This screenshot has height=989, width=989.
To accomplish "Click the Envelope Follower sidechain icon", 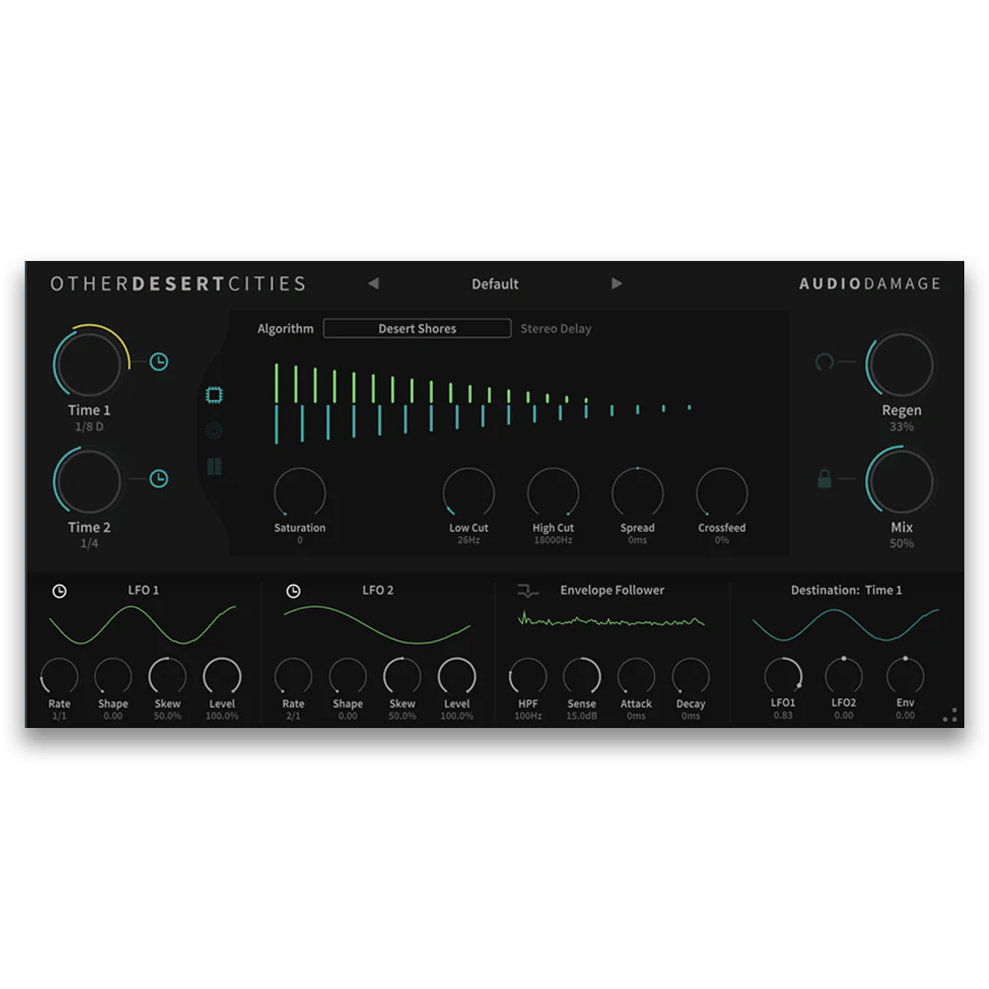I will [x=527, y=591].
